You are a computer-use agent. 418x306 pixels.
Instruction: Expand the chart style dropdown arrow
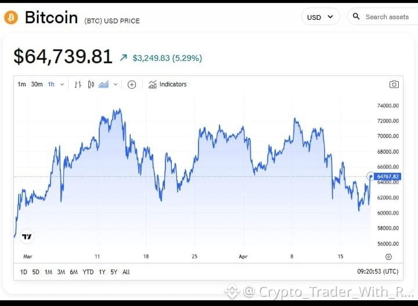tap(116, 85)
